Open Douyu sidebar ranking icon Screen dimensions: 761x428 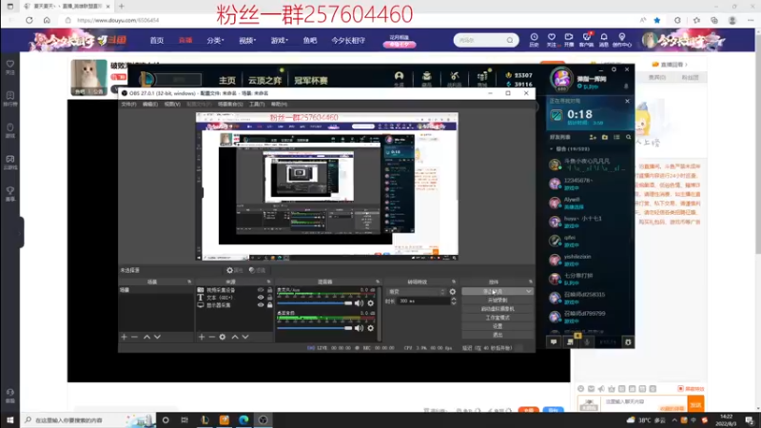click(x=10, y=99)
